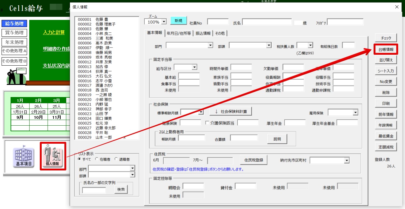
Task: Select 賞与処理 in the left menu
Action: coord(14,33)
